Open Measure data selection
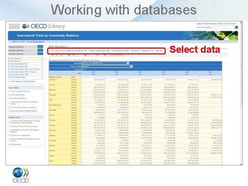Image resolution: width=248 pixels, height=186 pixels. pyautogui.click(x=147, y=51)
